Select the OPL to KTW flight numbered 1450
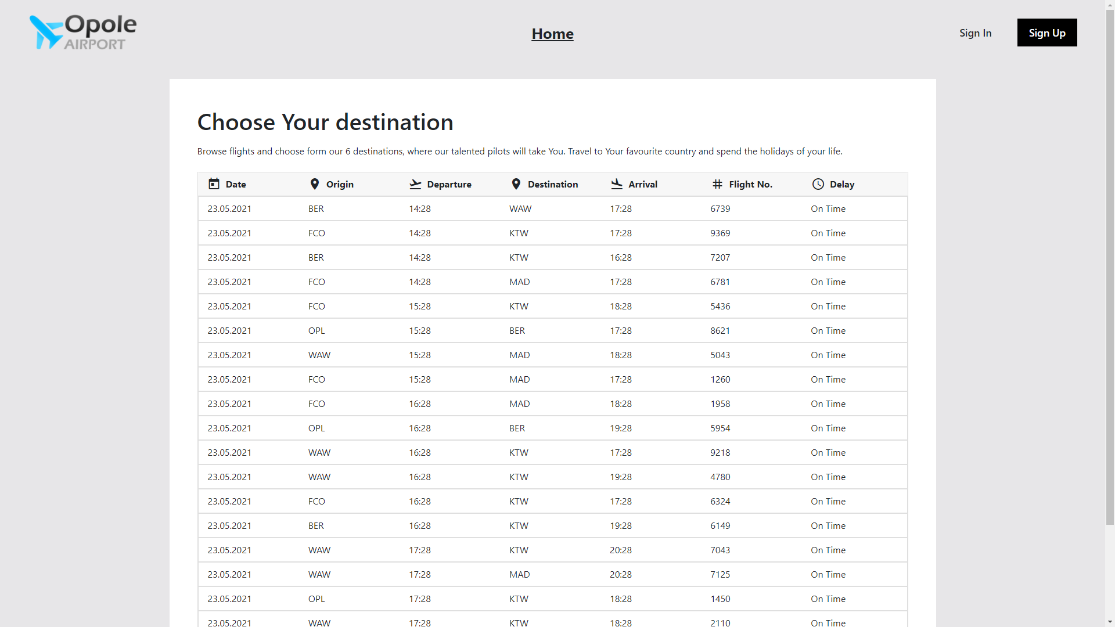1115x627 pixels. 552,599
